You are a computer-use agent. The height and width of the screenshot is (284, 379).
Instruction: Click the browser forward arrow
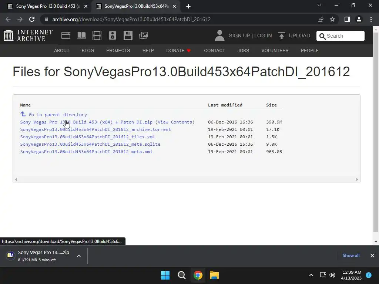click(20, 19)
